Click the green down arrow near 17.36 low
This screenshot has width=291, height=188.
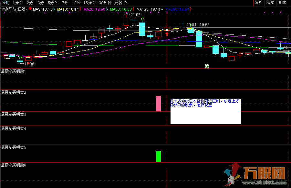click(20, 58)
